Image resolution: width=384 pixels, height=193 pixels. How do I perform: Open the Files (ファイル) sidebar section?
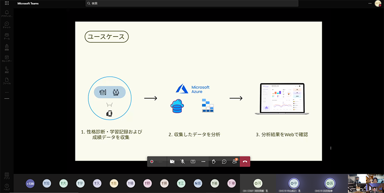[x=7, y=81]
